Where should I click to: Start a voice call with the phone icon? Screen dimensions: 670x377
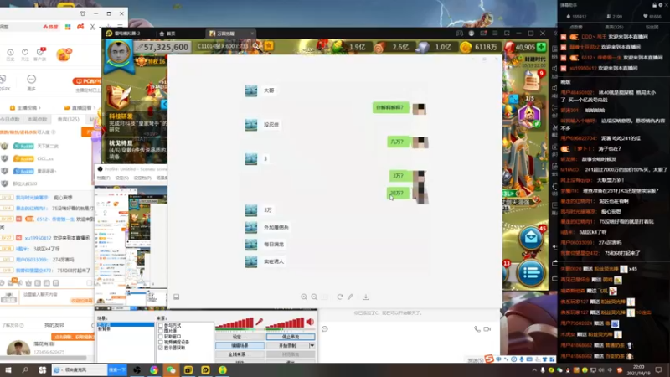point(477,328)
